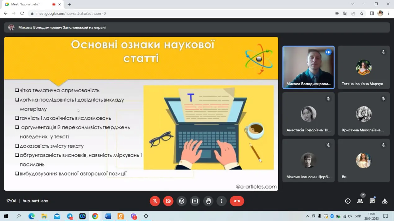
Task: Click the present screen button
Action: pyautogui.click(x=195, y=201)
